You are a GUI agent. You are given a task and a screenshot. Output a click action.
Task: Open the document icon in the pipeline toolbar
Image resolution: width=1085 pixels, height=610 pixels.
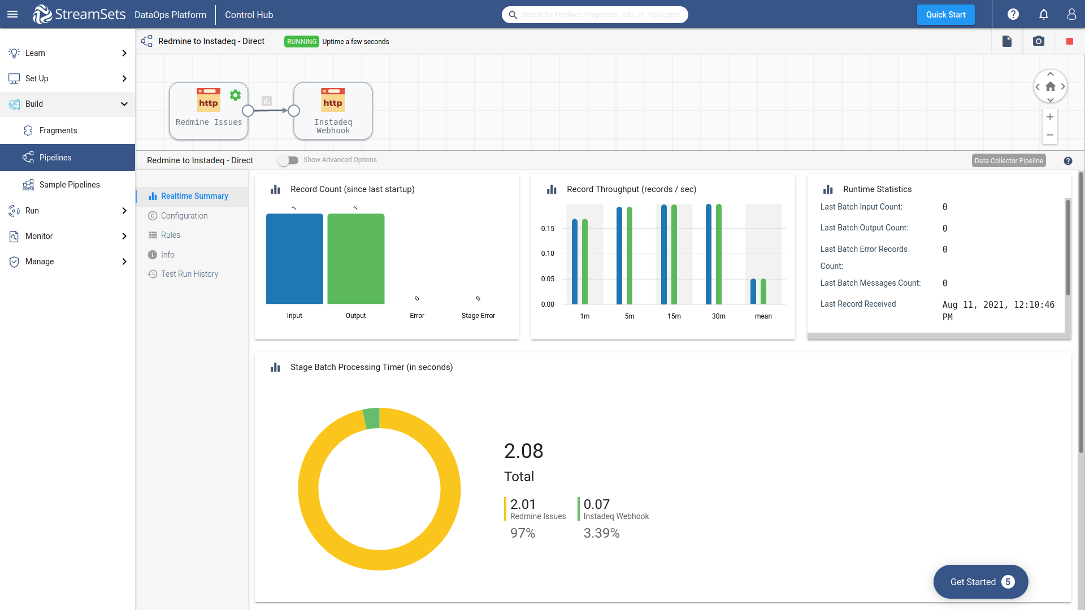tap(1007, 41)
